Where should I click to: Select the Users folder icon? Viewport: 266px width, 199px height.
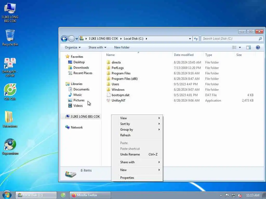click(x=109, y=84)
